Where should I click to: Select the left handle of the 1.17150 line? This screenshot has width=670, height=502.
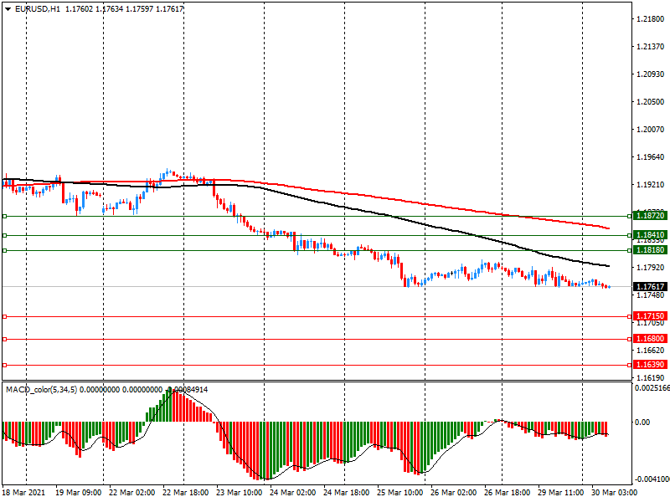[x=4, y=316]
